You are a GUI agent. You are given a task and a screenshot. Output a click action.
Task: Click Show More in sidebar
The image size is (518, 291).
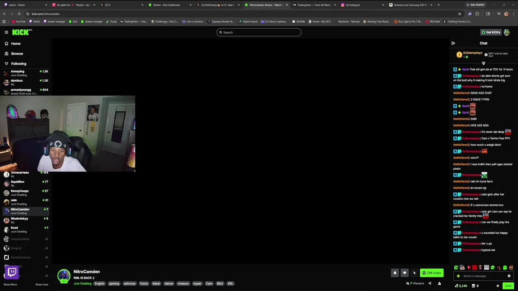pos(10,285)
